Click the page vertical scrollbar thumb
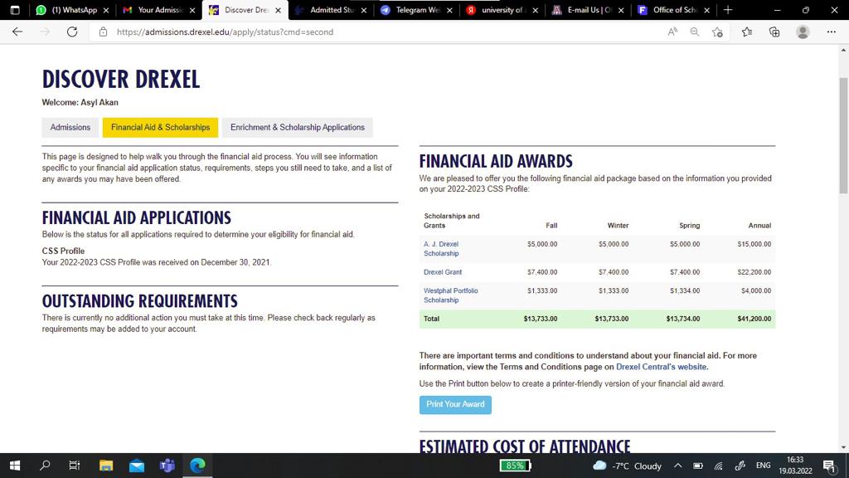 (x=843, y=133)
